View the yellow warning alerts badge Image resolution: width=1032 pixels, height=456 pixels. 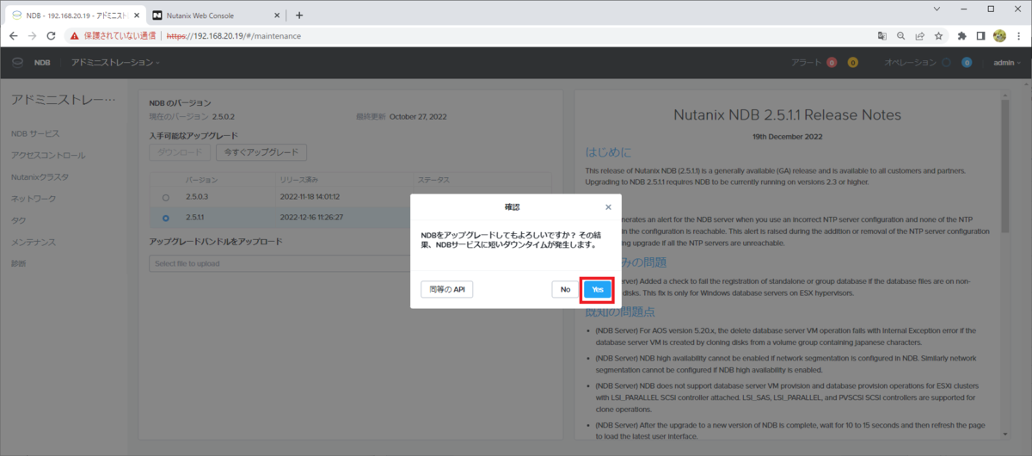tap(852, 62)
